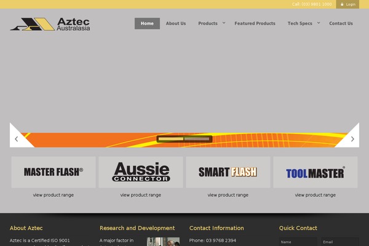Click the Research and Development heading
369x246 pixels.
pos(137,228)
